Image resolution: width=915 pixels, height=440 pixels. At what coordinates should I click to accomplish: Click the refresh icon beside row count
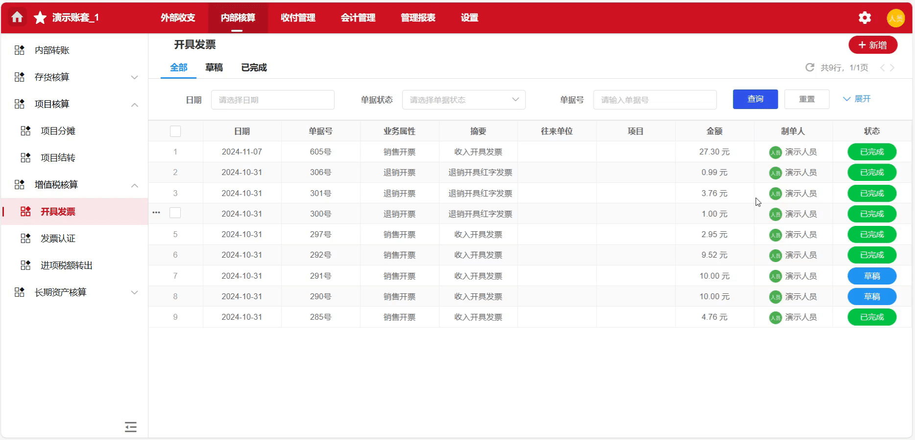[x=810, y=67]
